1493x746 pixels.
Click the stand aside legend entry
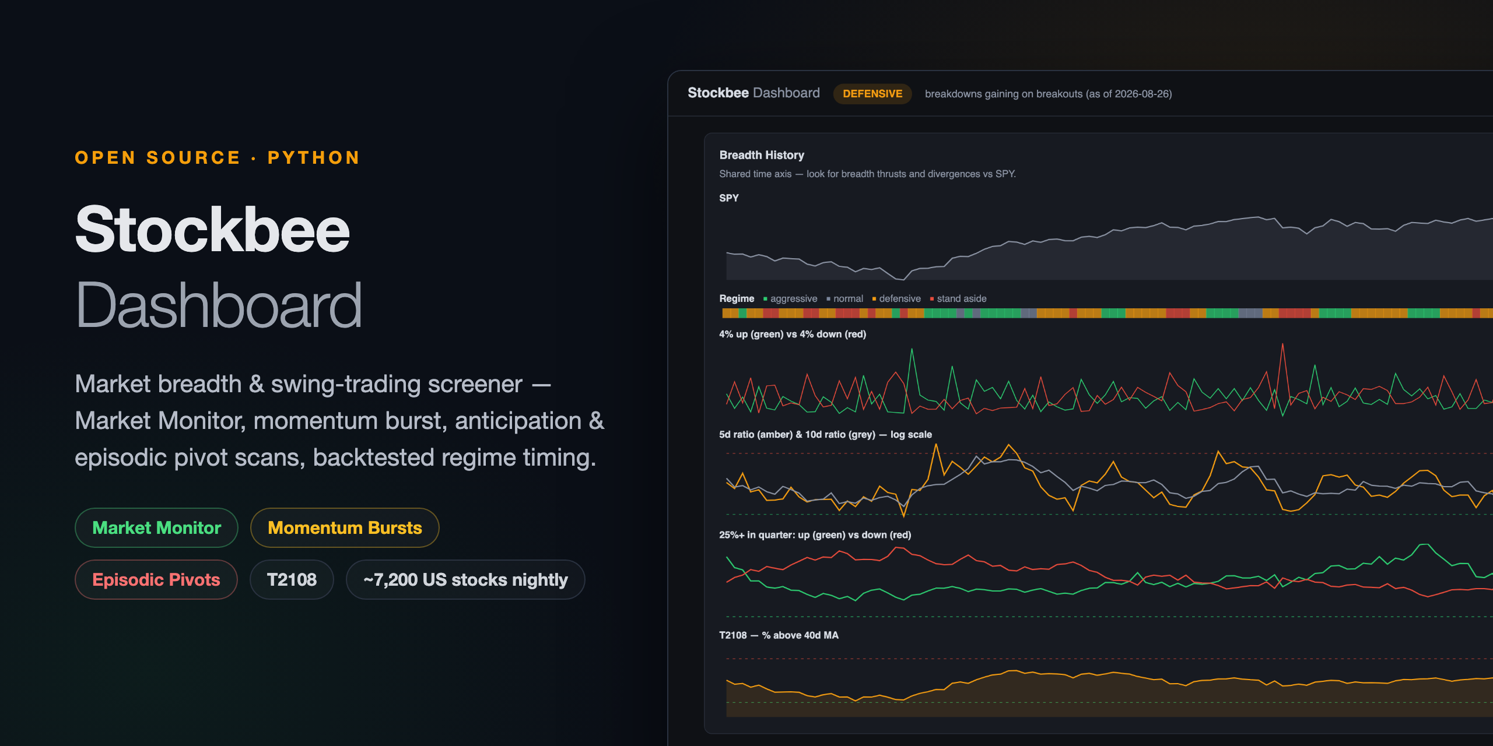[x=958, y=298]
